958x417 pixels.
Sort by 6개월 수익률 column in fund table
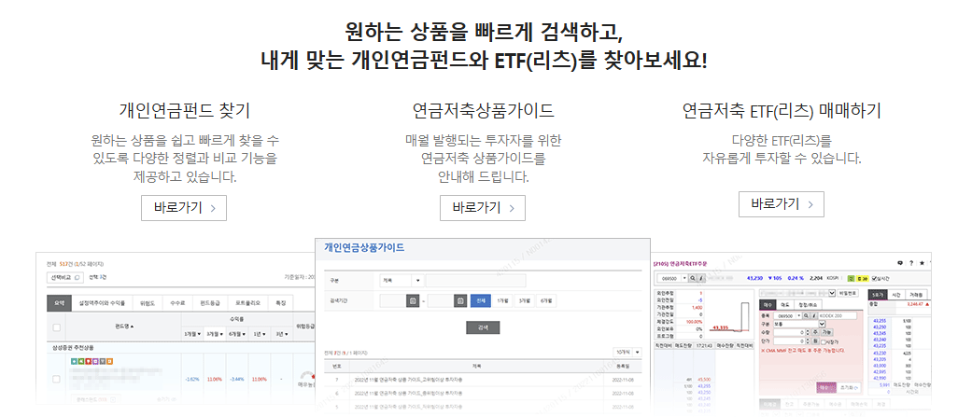pos(237,334)
